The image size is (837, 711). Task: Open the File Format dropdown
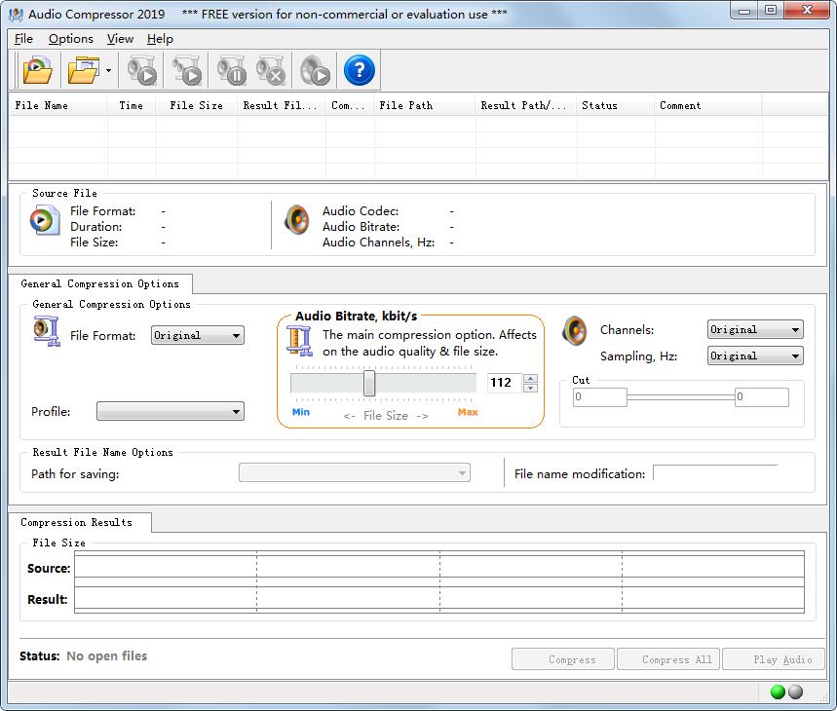[x=197, y=335]
